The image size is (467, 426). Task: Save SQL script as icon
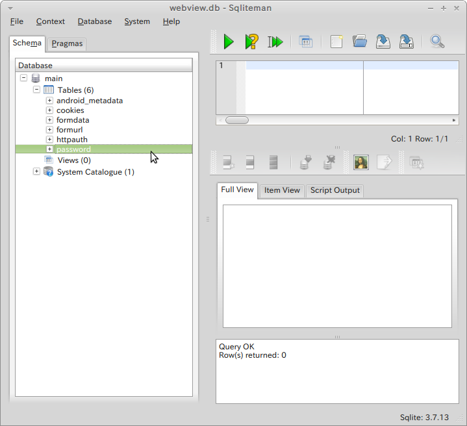click(x=407, y=42)
